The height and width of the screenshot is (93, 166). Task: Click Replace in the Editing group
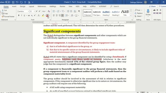[x=139, y=13]
